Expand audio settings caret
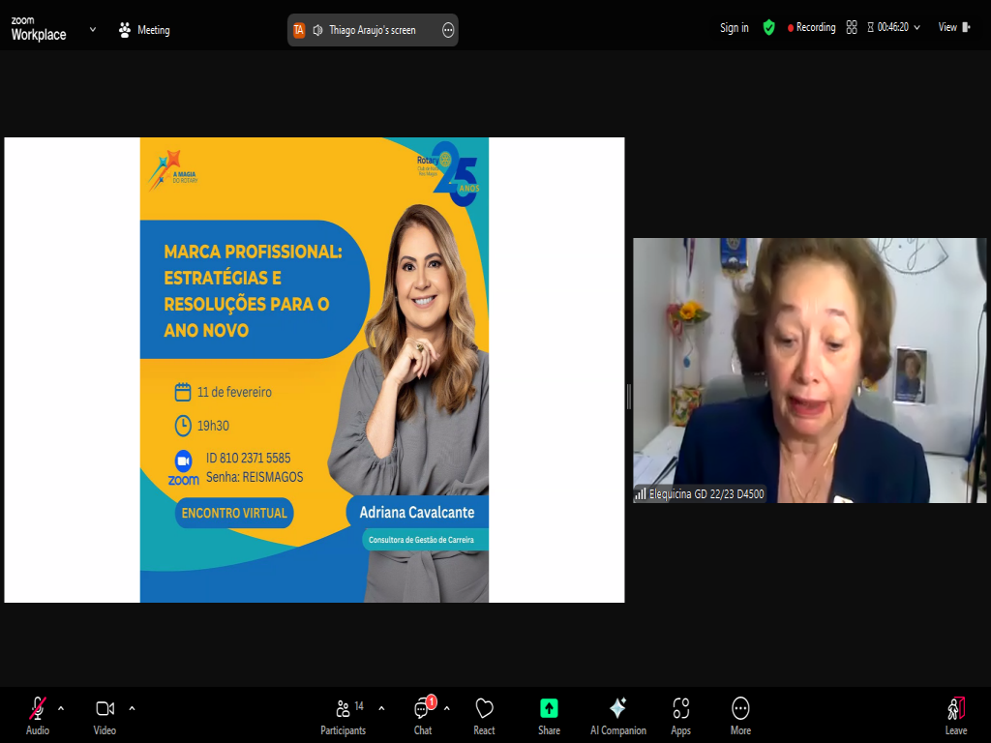Screen dimensions: 991x743 (x=61, y=707)
